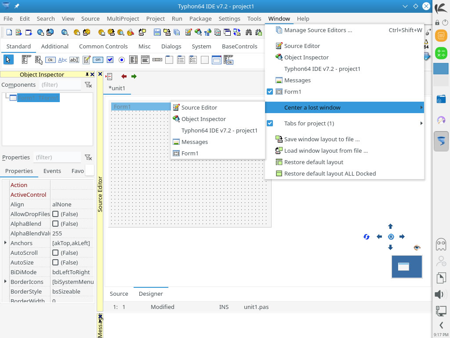
Task: Select the TListBox component icon
Action: tap(133, 60)
